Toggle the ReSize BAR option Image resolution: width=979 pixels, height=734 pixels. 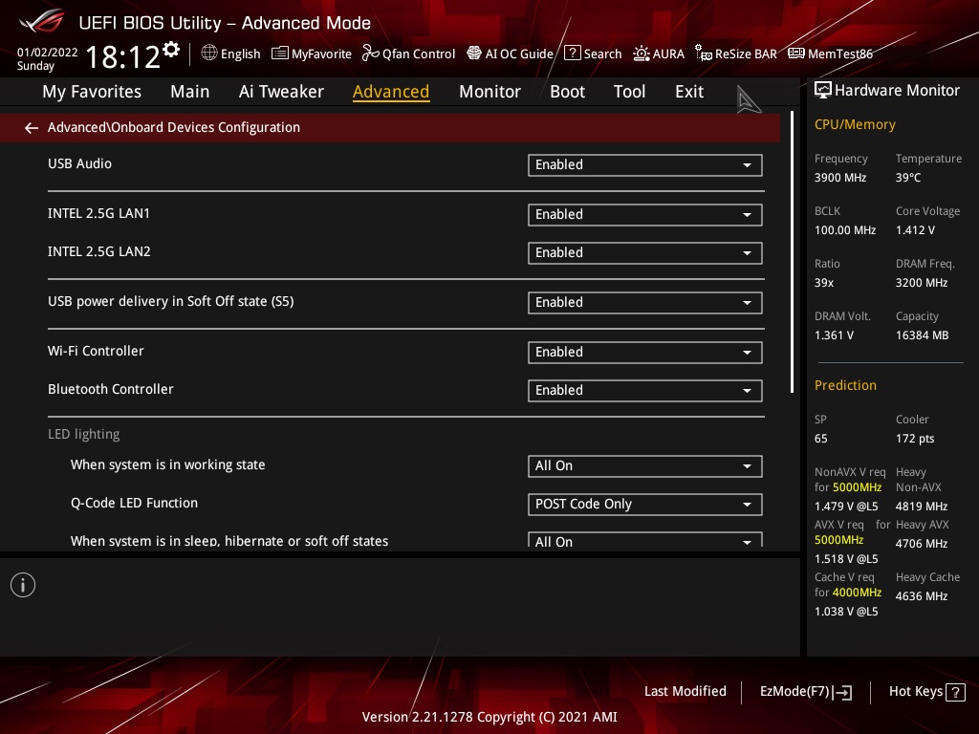coord(735,54)
